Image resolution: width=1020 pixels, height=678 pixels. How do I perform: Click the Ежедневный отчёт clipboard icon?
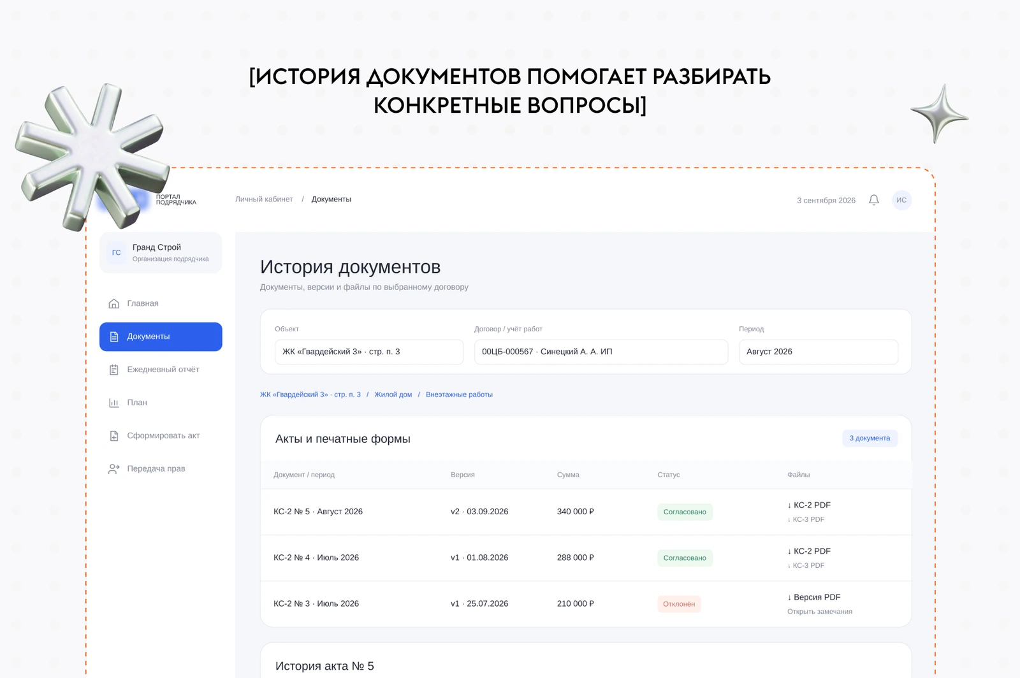(x=114, y=370)
